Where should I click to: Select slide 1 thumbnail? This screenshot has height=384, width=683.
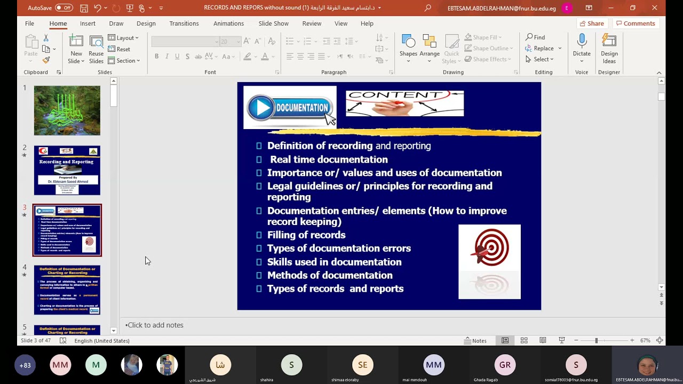pyautogui.click(x=67, y=110)
